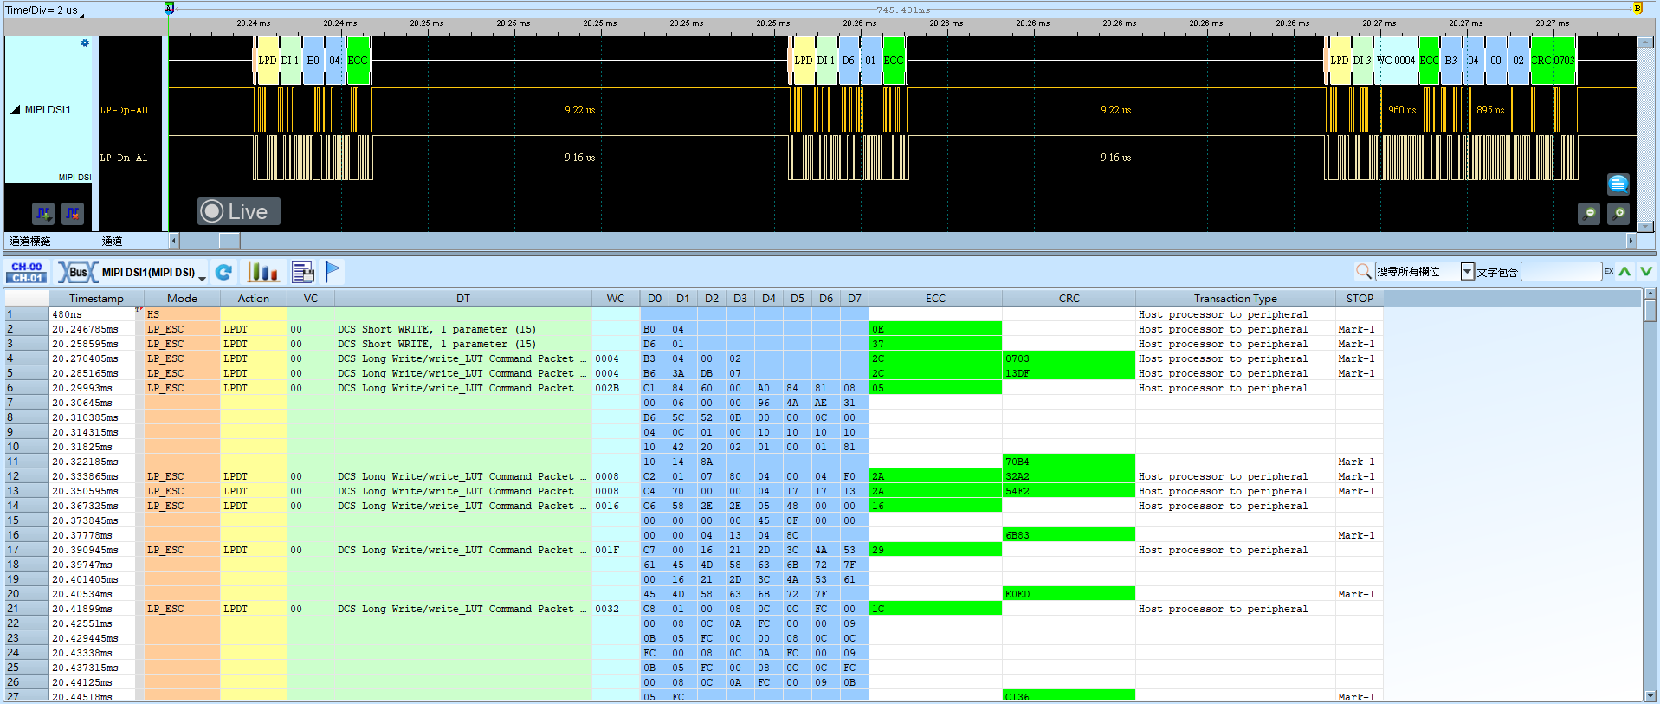Screen dimensions: 1660x704
Task: Collapse the MIPI DSI1 channel group
Action: [15, 110]
